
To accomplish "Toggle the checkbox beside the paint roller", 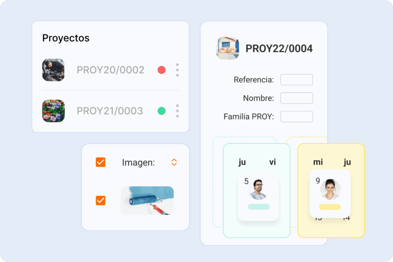I will tap(101, 200).
